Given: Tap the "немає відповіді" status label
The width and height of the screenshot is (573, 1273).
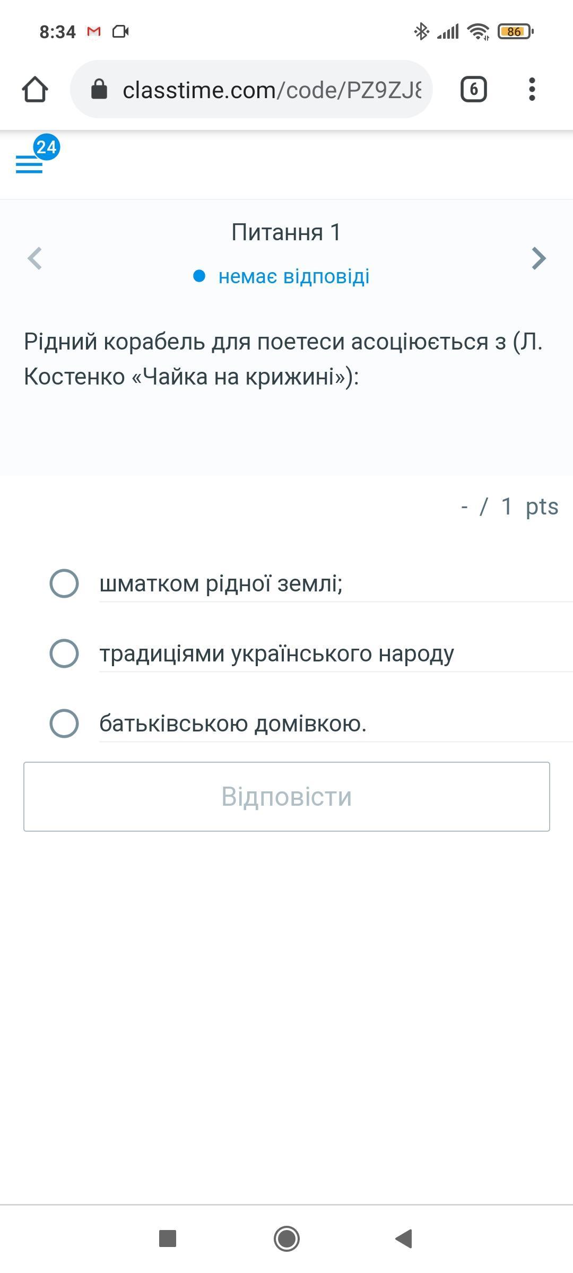Looking at the screenshot, I should pyautogui.click(x=293, y=276).
